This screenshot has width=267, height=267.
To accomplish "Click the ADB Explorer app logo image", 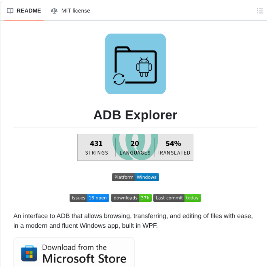I will tap(136, 64).
